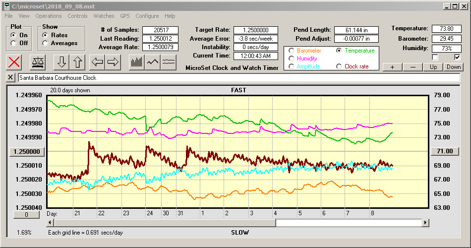Open the Help menu
The image size is (471, 248).
(x=170, y=16)
